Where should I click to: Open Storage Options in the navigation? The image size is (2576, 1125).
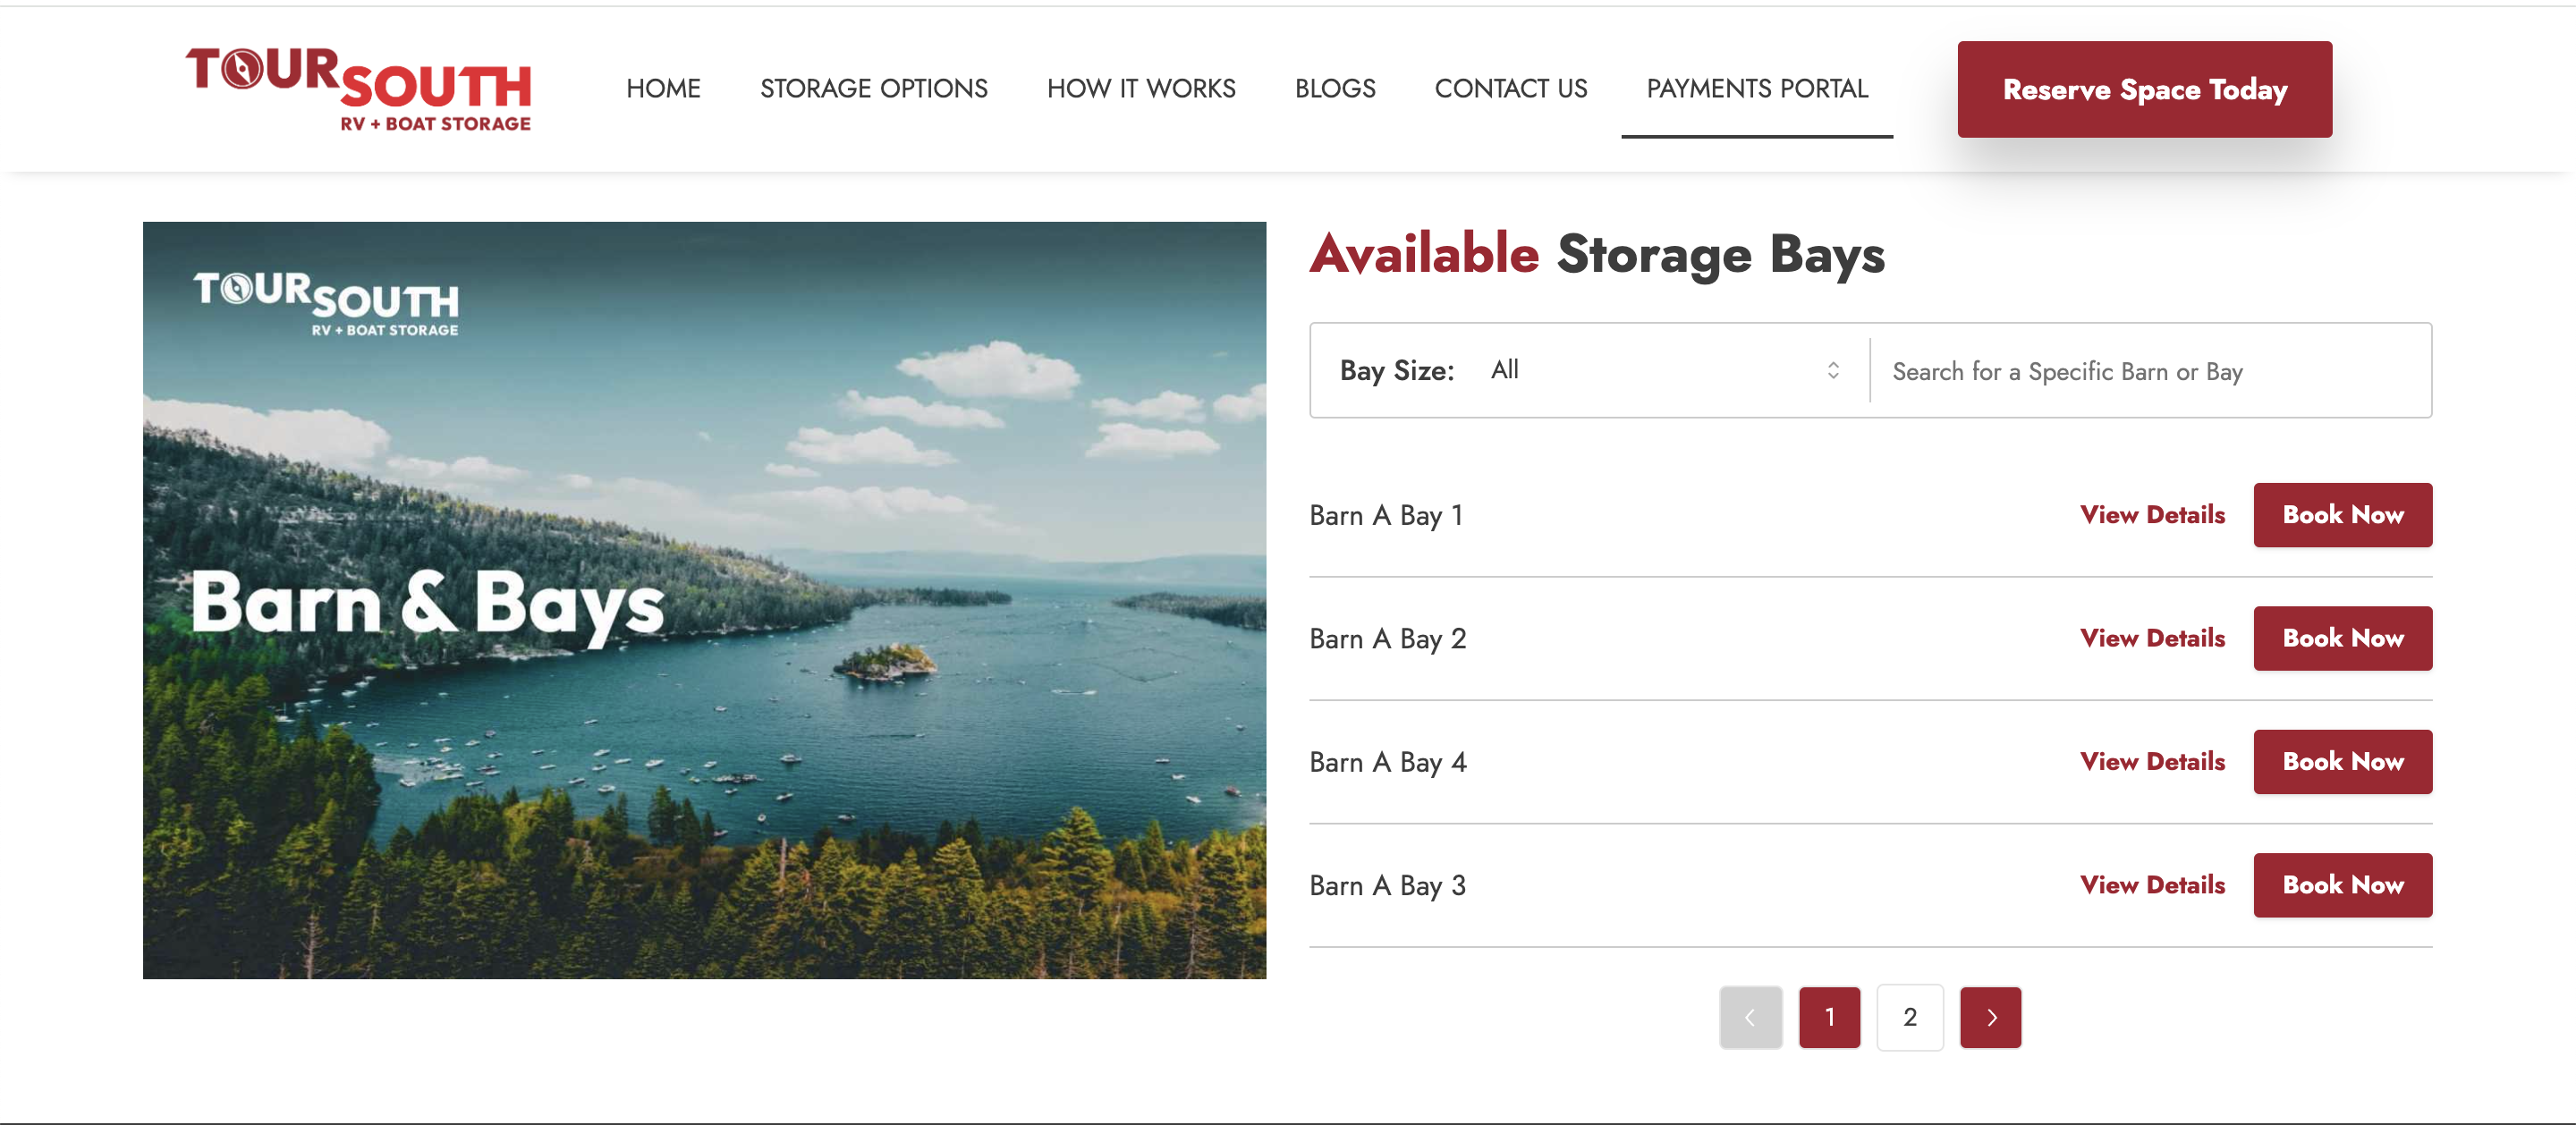pyautogui.click(x=873, y=89)
